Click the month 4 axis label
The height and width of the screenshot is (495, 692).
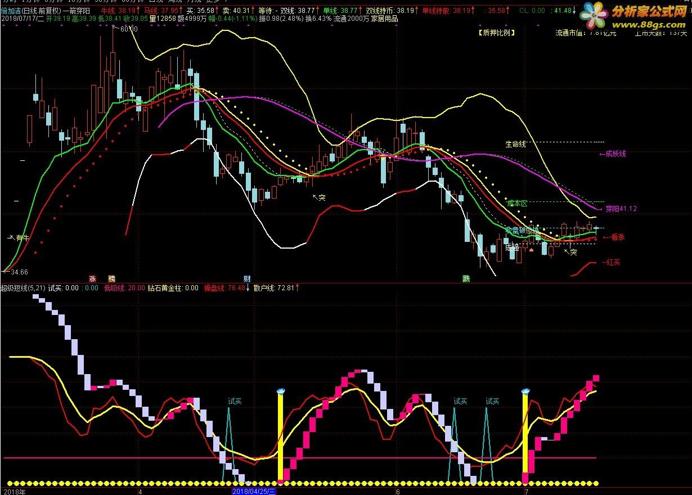point(140,491)
